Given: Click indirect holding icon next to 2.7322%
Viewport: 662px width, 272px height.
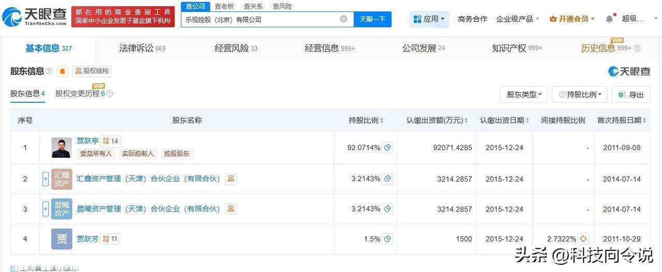Looking at the screenshot, I should pyautogui.click(x=584, y=239).
